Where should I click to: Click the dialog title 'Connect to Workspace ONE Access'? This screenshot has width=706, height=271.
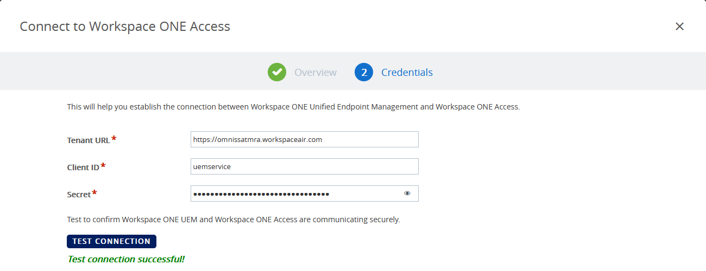[125, 27]
